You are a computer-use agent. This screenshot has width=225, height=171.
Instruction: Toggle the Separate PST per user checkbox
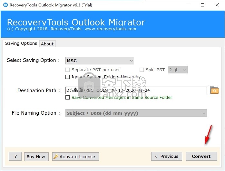[67, 70]
